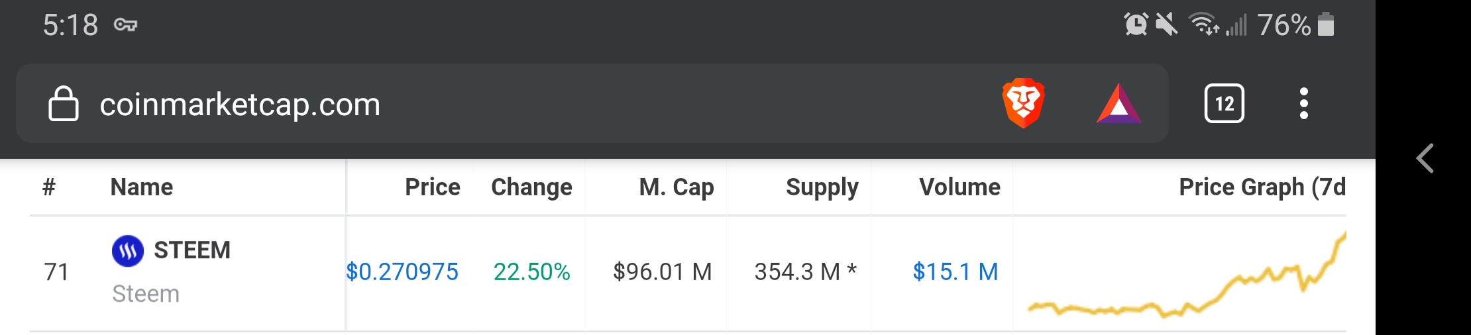Open Brave Shields lion icon
This screenshot has height=335, width=1471.
coord(1024,103)
